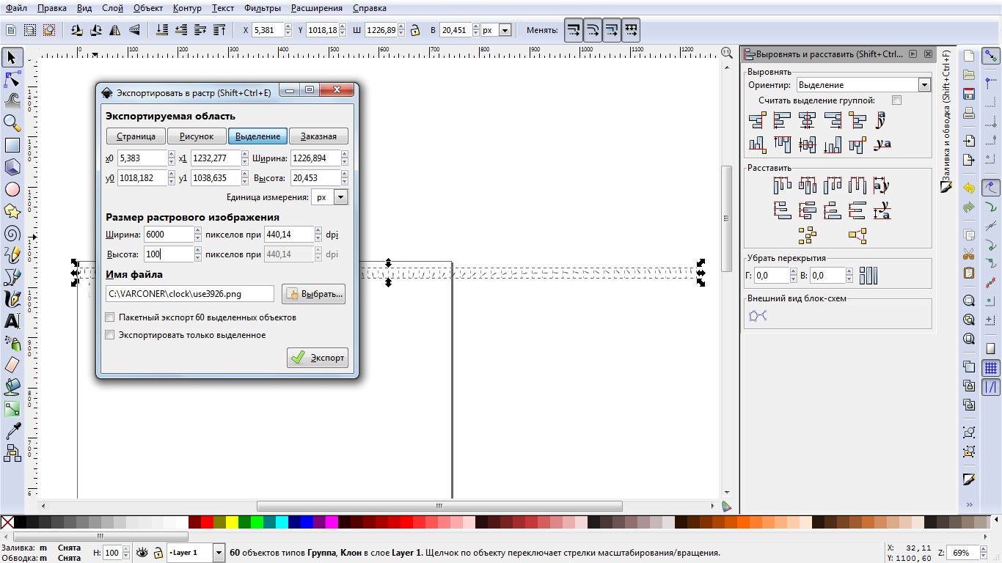Enable 'Считать выделение группой' checkbox

(896, 100)
